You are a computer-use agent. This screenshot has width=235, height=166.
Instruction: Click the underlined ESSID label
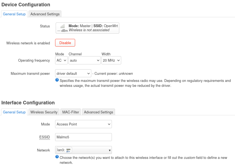point(45,137)
